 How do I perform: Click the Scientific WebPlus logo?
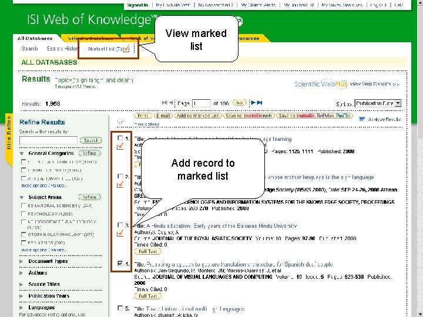point(321,84)
